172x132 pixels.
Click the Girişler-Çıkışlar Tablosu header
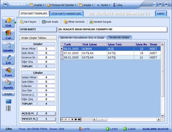(x=38, y=38)
